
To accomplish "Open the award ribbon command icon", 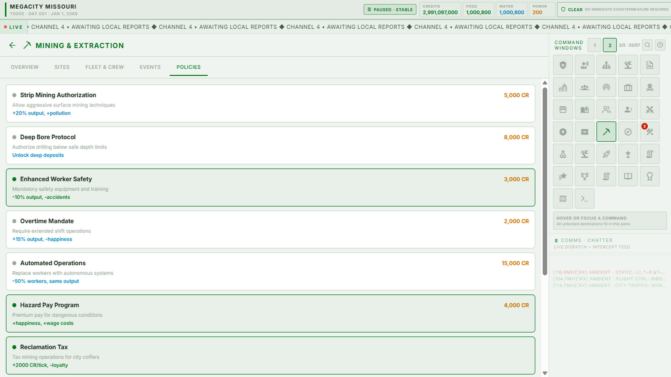I will coord(649,176).
